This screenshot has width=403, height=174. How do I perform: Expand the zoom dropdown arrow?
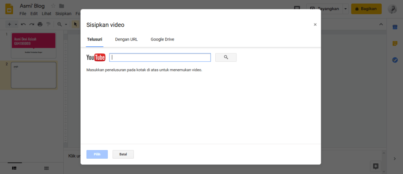tap(66, 24)
